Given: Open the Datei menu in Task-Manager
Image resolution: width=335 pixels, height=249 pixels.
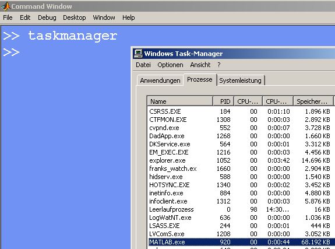Looking at the screenshot, I should [143, 65].
